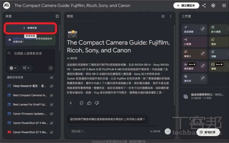Open the research mode dropdown

point(26,68)
